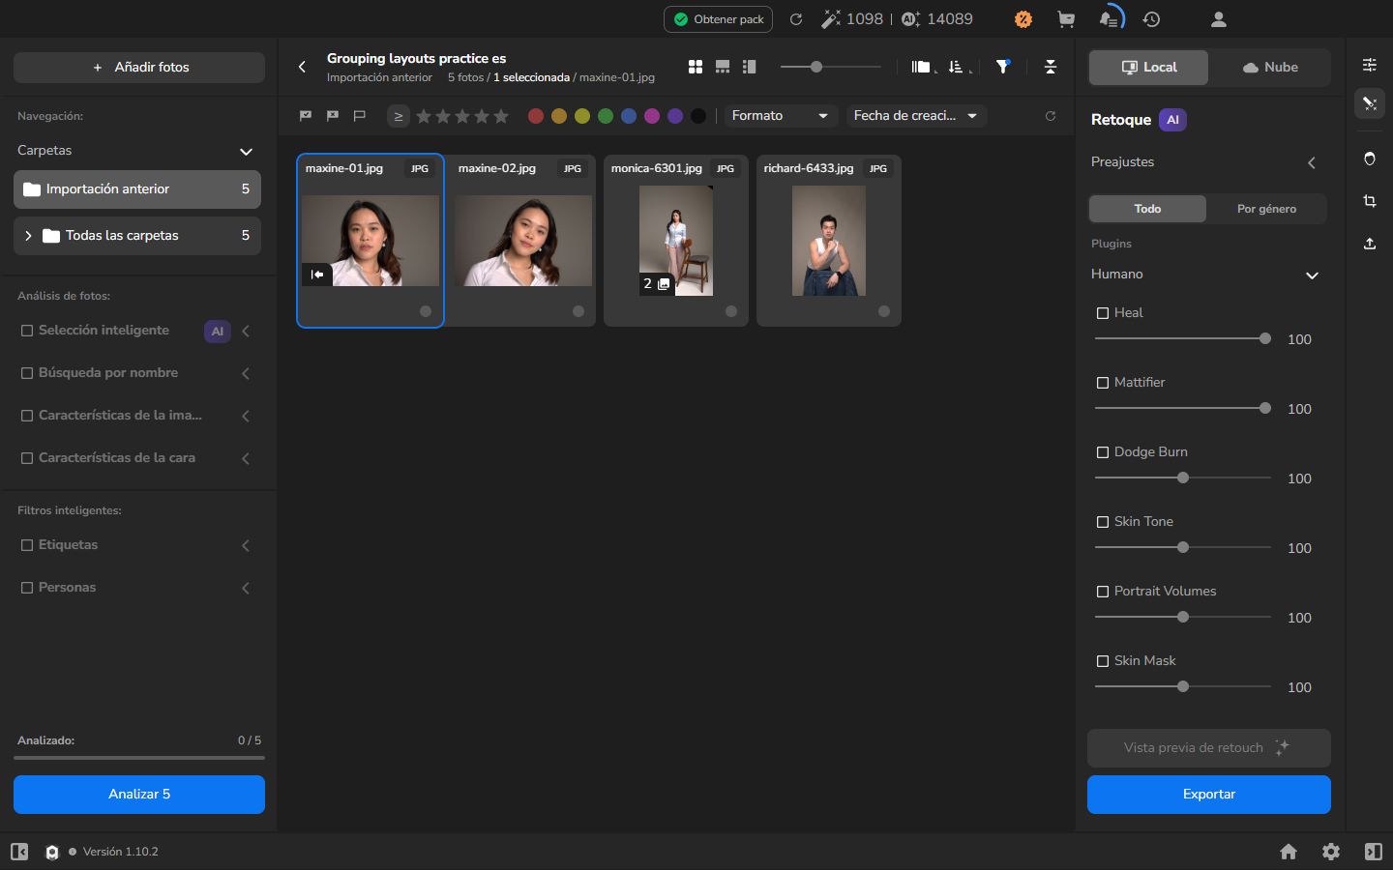The height and width of the screenshot is (870, 1393).
Task: Open the Fecha de creación sort dropdown
Action: (916, 116)
